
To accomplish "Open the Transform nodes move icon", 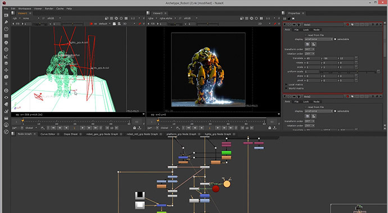I will (6, 70).
